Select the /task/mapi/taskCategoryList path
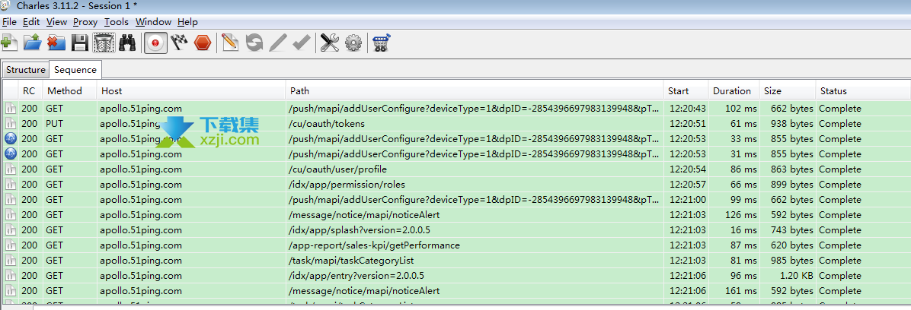911x310 pixels. tap(351, 260)
